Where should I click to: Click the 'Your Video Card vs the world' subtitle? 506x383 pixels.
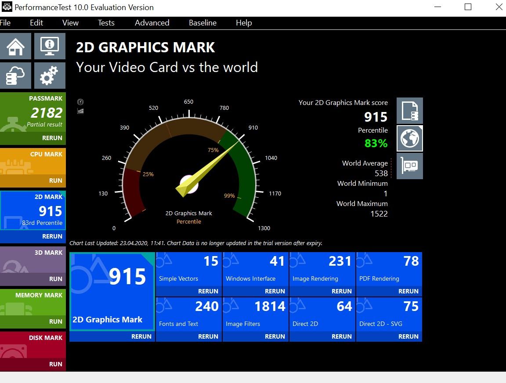click(x=167, y=68)
